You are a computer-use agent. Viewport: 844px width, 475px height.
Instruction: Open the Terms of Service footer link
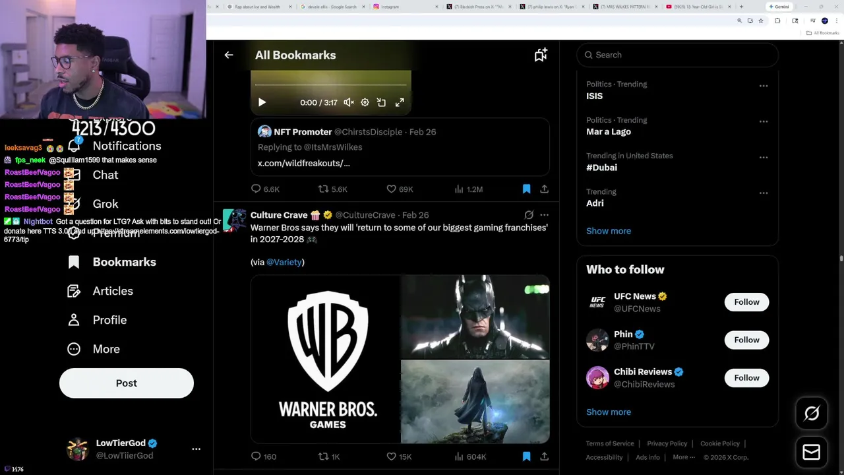click(610, 443)
